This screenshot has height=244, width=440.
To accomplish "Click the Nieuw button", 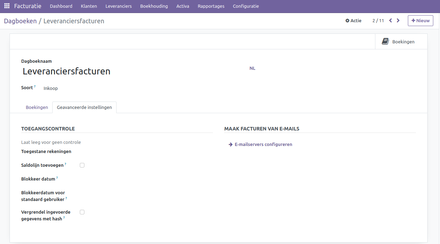I will click(x=420, y=20).
